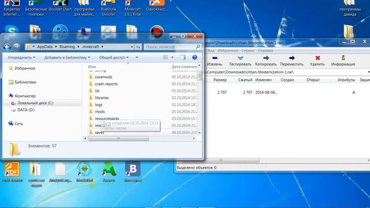Expand the toolbar overflow chevron in Explorer
The height and width of the screenshot is (208, 370).
(x=137, y=57)
